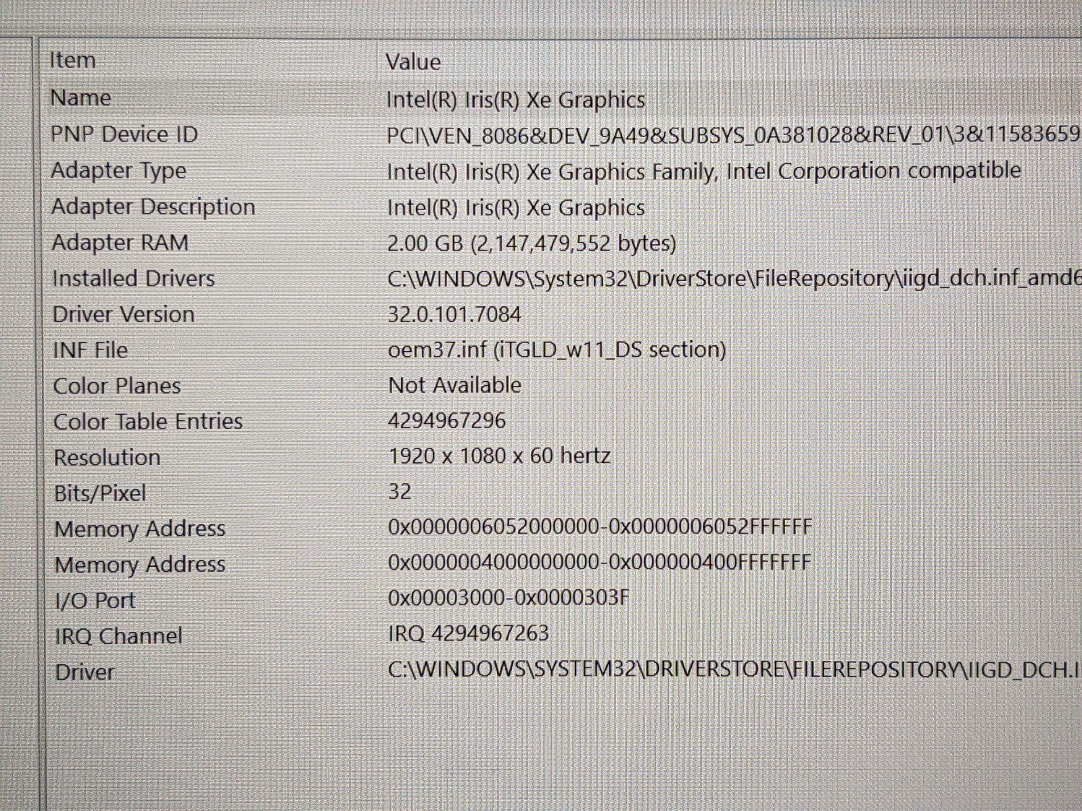This screenshot has height=811, width=1082.
Task: Click the 2.00 GB adapter RAM value
Action: coord(532,243)
